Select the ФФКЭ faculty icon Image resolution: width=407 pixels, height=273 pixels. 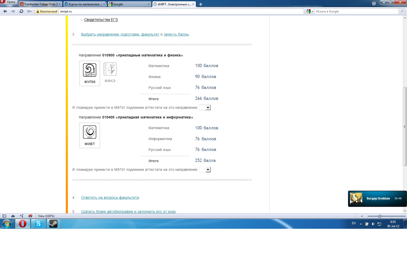(110, 72)
